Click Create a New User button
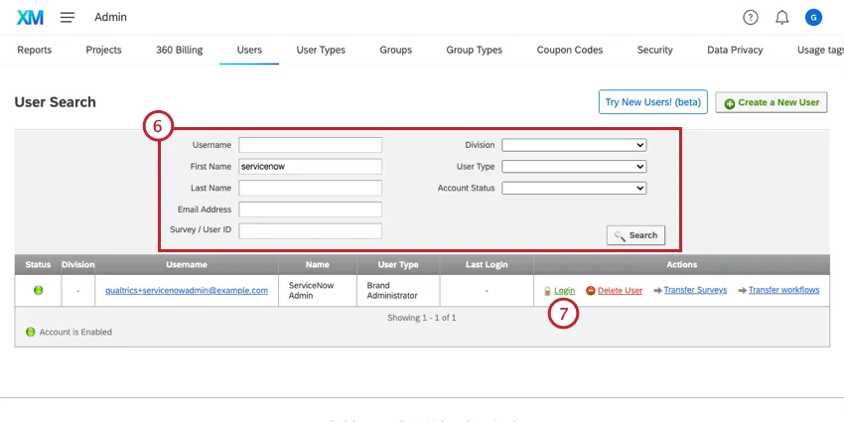 772,102
